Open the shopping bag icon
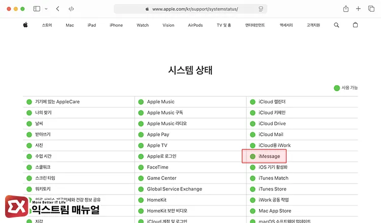This screenshot has height=223, width=381. pos(355,25)
